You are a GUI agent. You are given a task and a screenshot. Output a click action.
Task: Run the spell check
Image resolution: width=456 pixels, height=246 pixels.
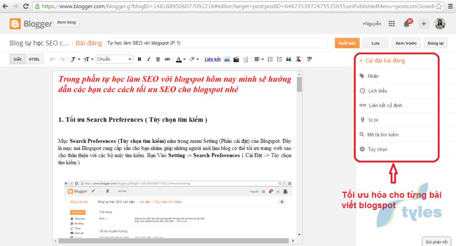[x=310, y=59]
